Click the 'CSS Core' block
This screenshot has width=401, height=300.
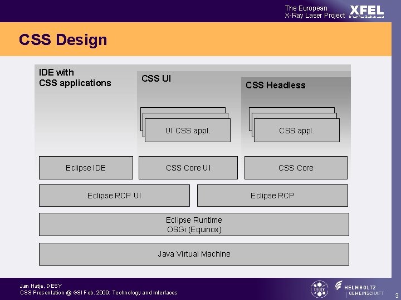pos(296,168)
